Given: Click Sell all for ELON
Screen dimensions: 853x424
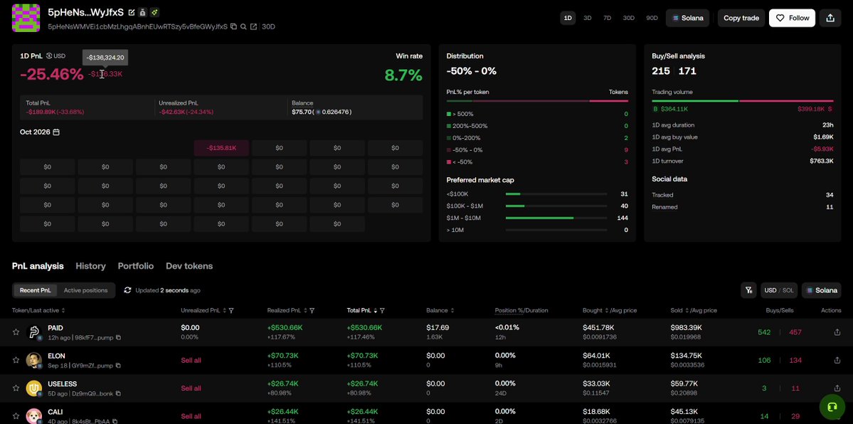Looking at the screenshot, I should (191, 360).
